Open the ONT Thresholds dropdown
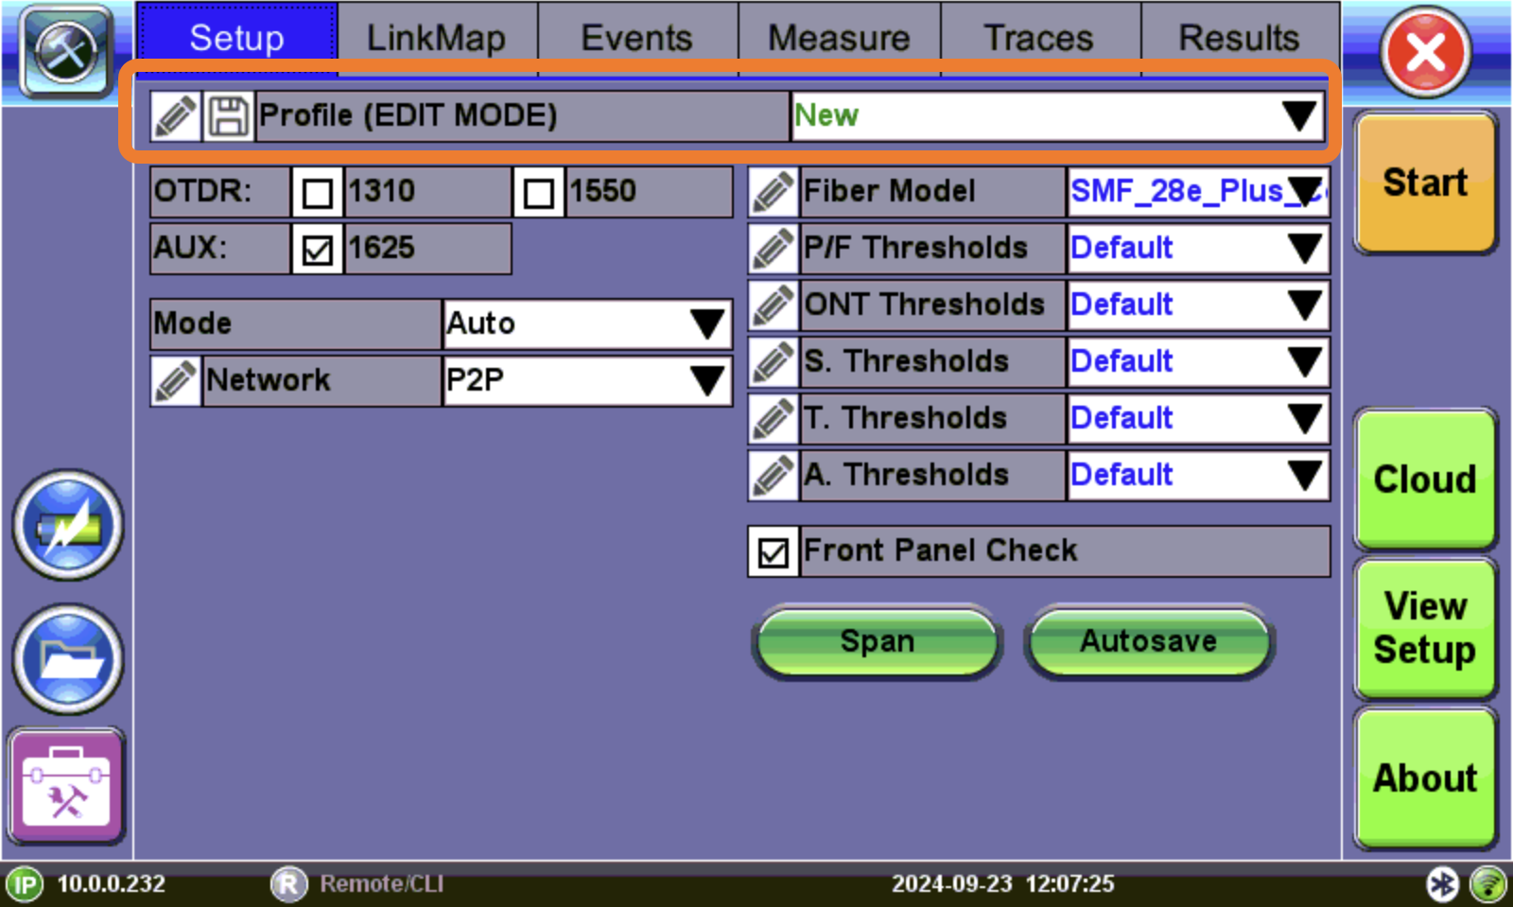 1198,305
